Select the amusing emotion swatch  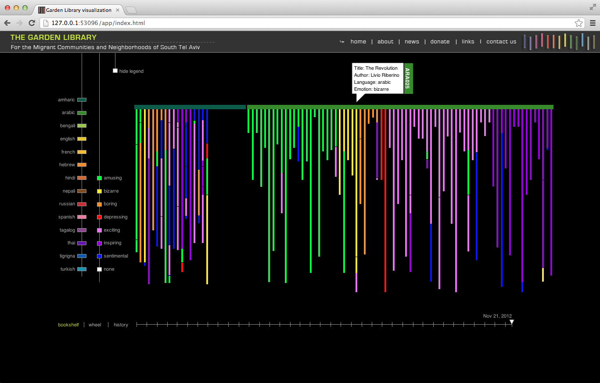click(99, 178)
